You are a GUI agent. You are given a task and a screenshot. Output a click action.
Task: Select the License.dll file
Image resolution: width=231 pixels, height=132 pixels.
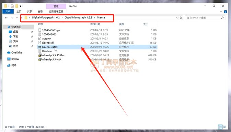click(97, 43)
